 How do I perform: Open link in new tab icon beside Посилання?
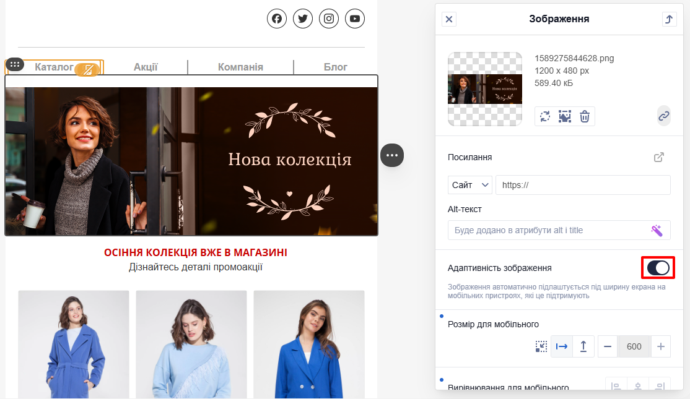coord(659,157)
